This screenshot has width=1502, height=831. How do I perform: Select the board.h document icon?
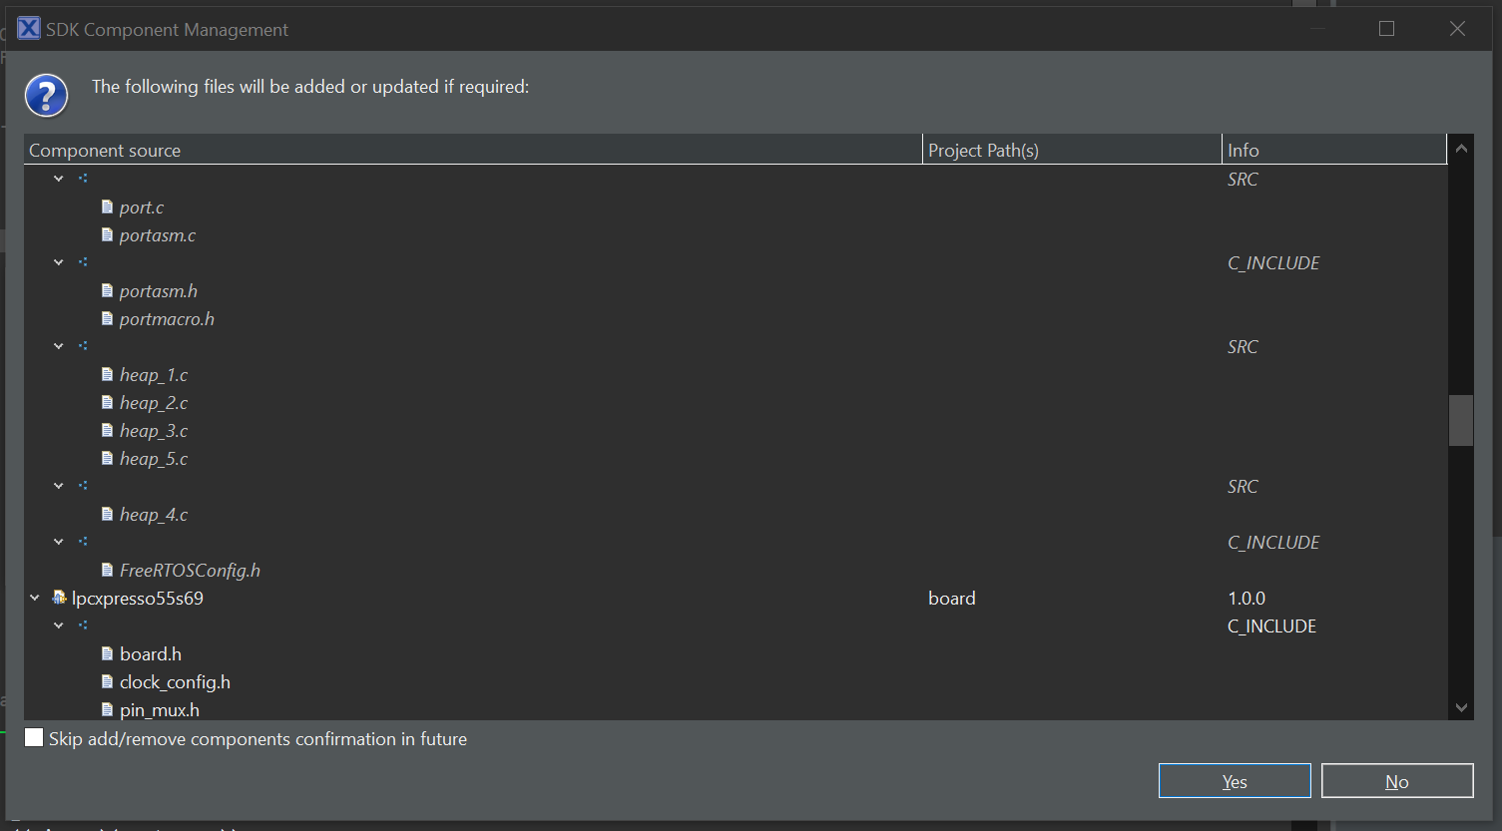coord(108,653)
